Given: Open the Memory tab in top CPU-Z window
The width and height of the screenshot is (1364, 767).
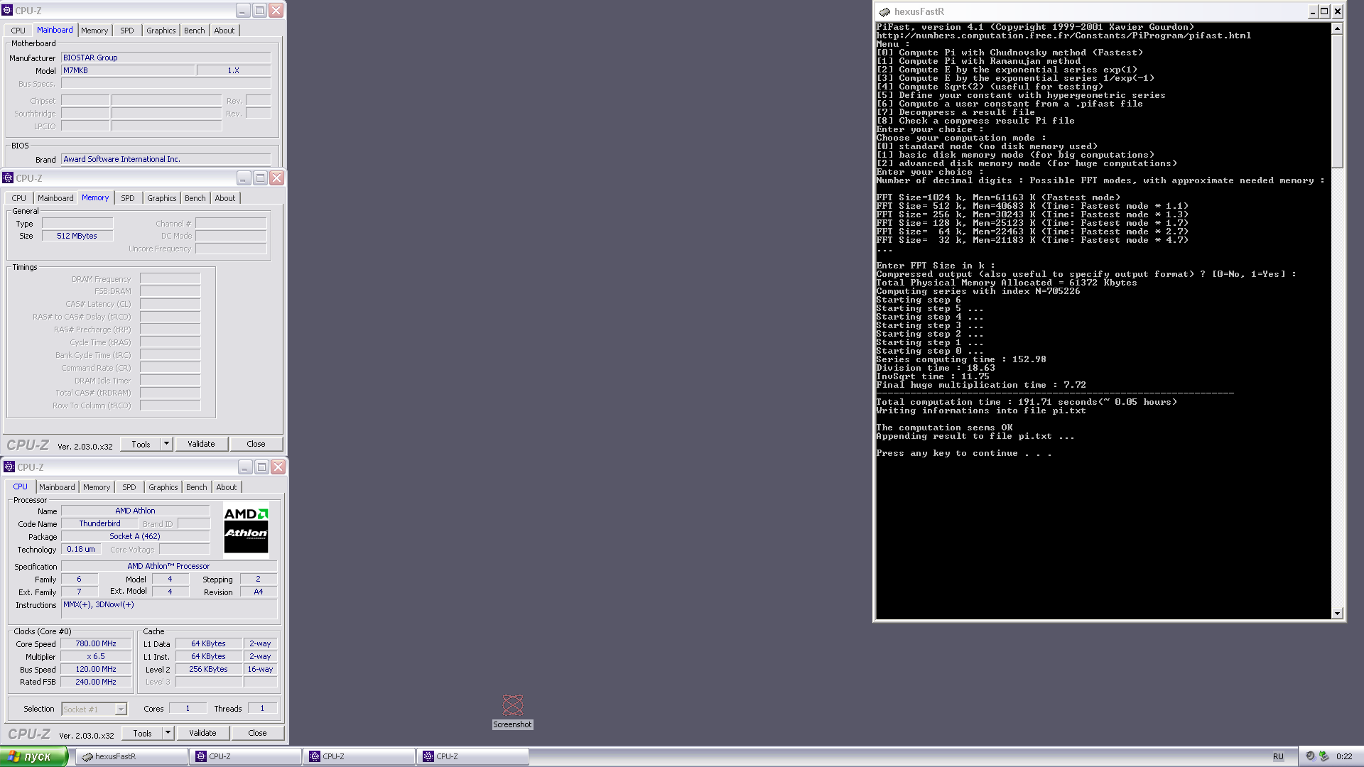Looking at the screenshot, I should click(x=94, y=31).
